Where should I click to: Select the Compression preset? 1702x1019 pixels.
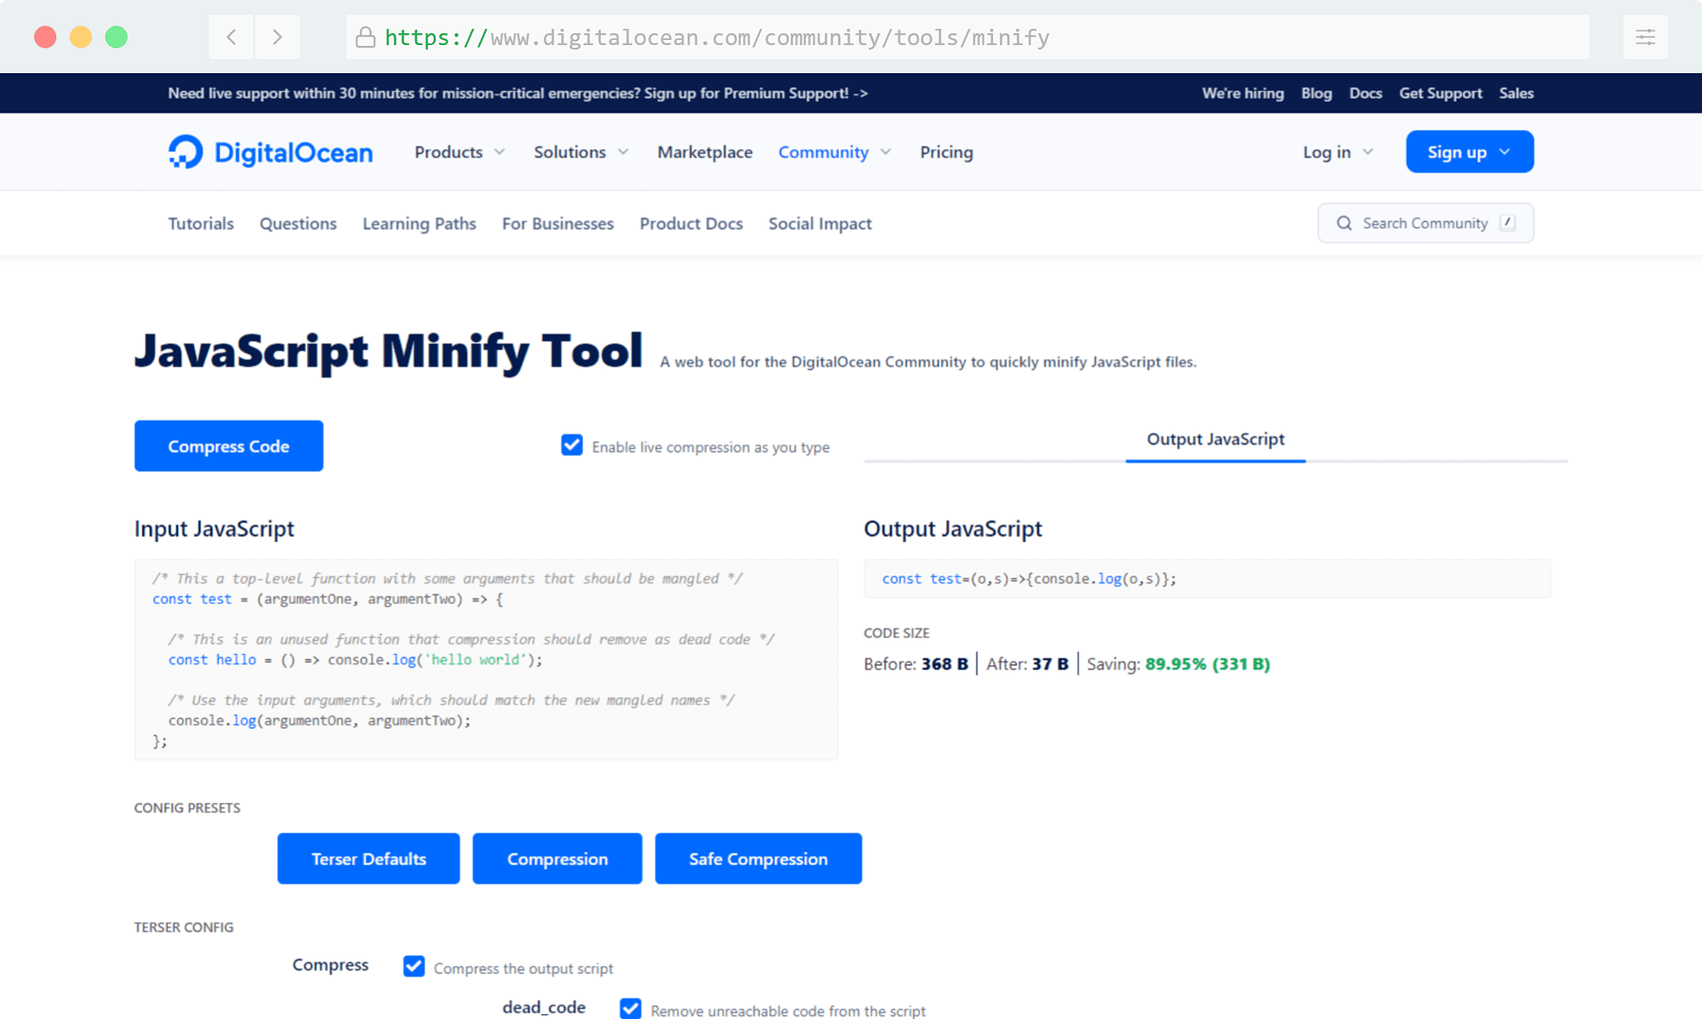click(557, 857)
